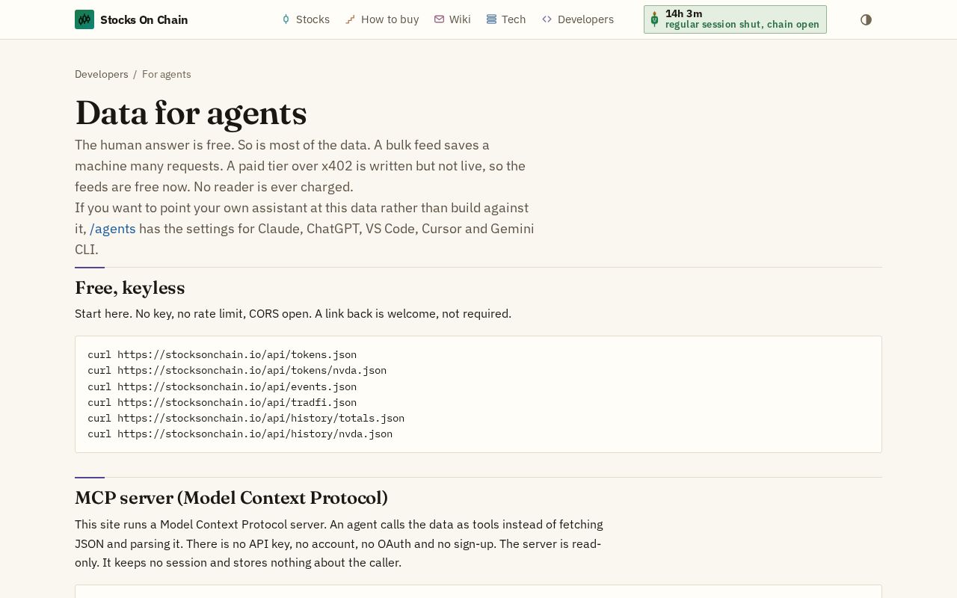Open the How to buy page

coord(382,19)
